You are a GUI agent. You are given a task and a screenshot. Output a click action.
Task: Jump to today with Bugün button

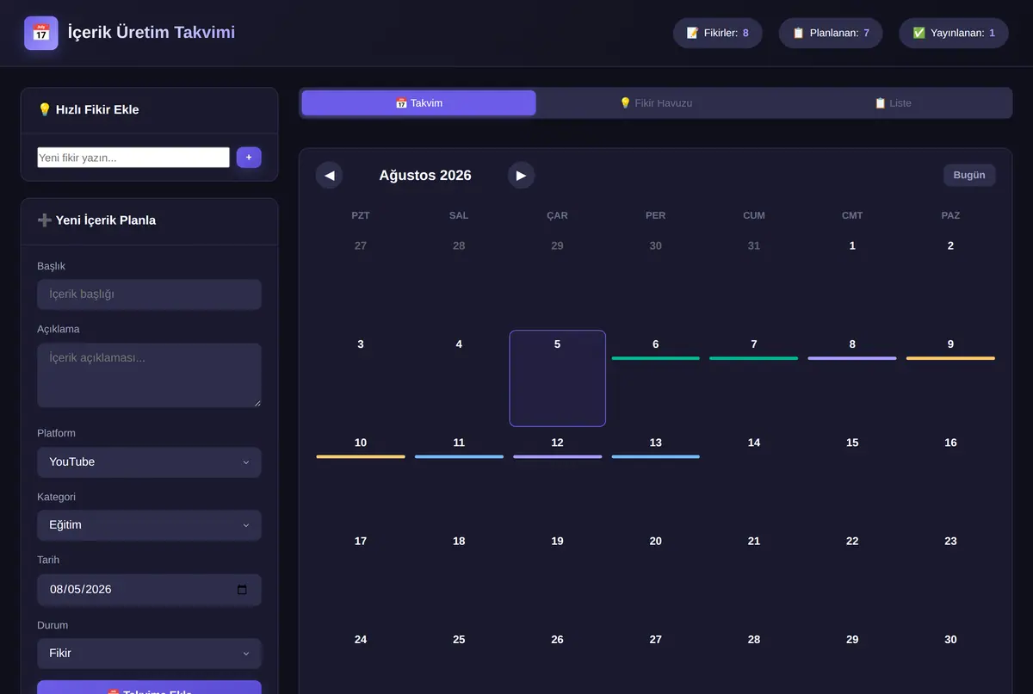(969, 175)
